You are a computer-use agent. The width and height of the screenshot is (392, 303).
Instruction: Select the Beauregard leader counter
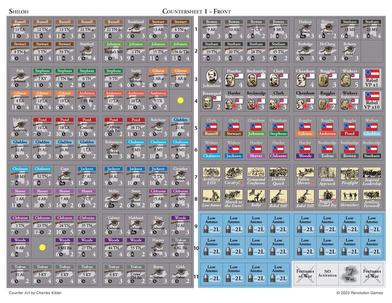211,101
